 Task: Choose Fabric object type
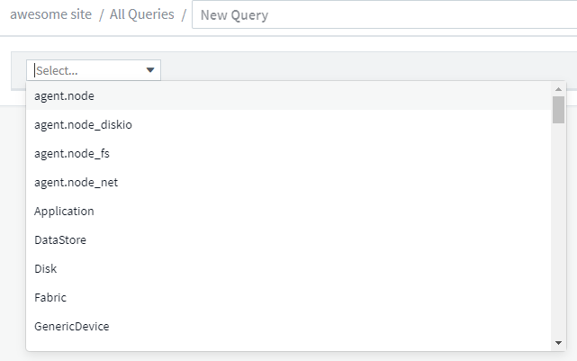50,297
